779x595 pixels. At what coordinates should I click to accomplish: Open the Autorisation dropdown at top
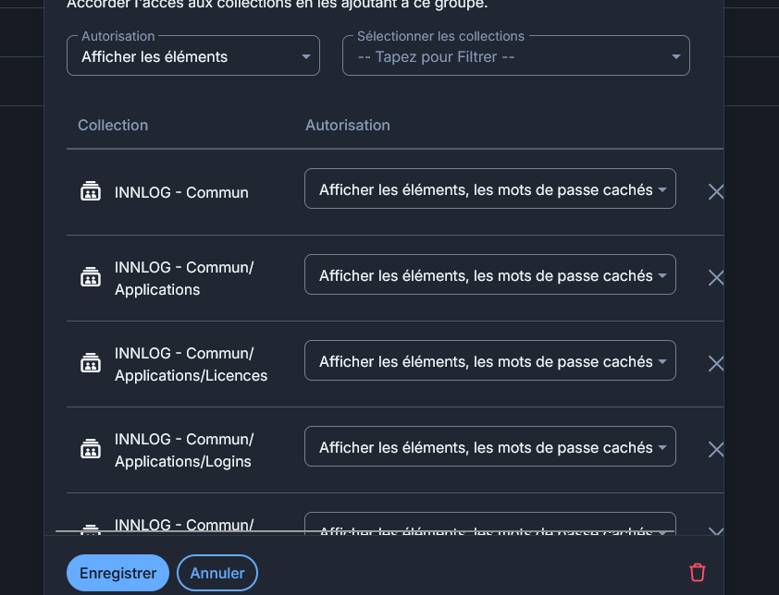pos(193,56)
